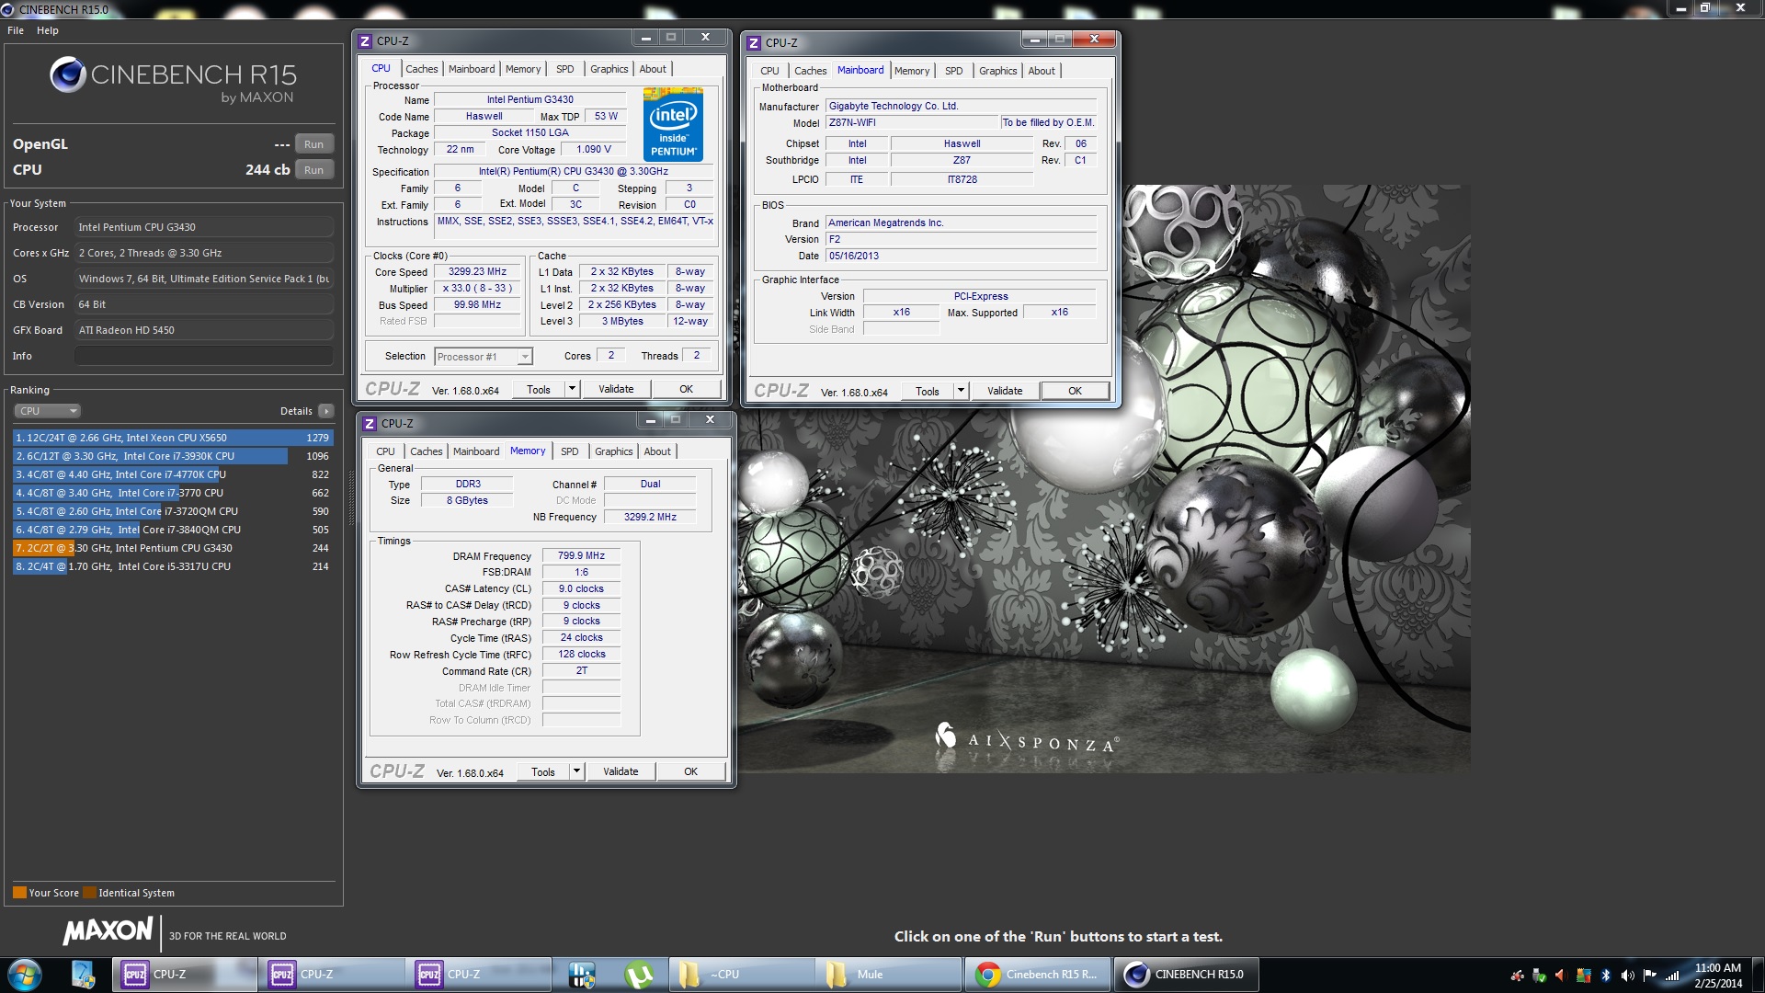Click the Cinebench R15 logo sphere
Image resolution: width=1765 pixels, height=993 pixels.
(x=68, y=74)
